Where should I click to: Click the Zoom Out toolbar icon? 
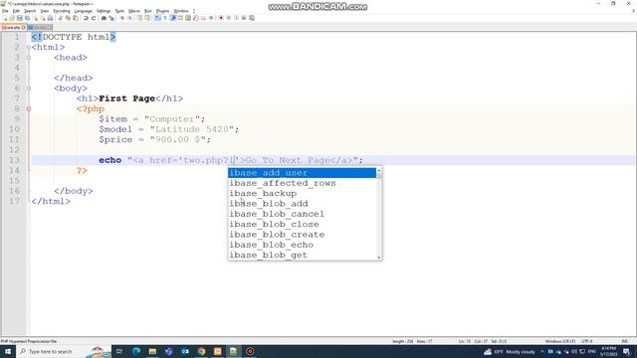pos(130,18)
